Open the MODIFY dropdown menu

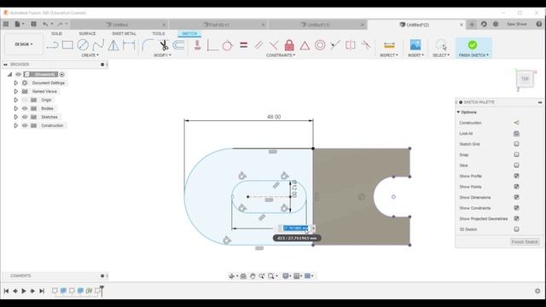point(162,55)
